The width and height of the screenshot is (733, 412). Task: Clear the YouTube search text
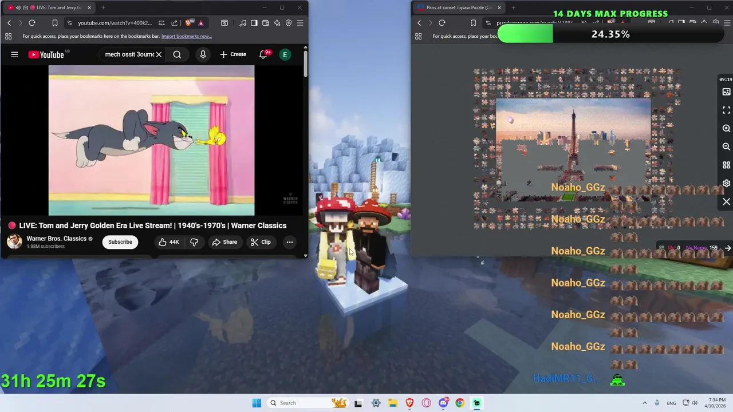[159, 54]
